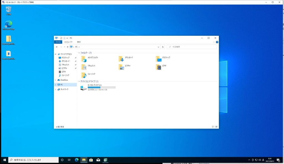Expand the ネットワーク tree node
The height and width of the screenshot is (164, 284).
pos(55,89)
